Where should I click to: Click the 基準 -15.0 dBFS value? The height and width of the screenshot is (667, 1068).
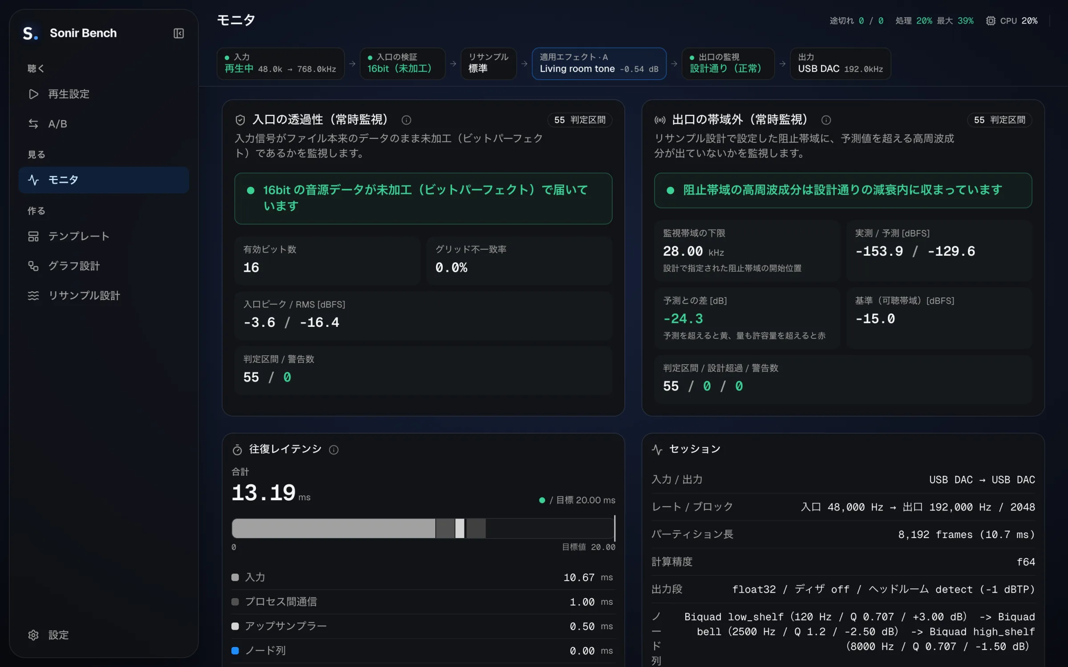click(x=875, y=319)
